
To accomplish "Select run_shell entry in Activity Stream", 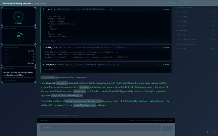I will (197, 12).
